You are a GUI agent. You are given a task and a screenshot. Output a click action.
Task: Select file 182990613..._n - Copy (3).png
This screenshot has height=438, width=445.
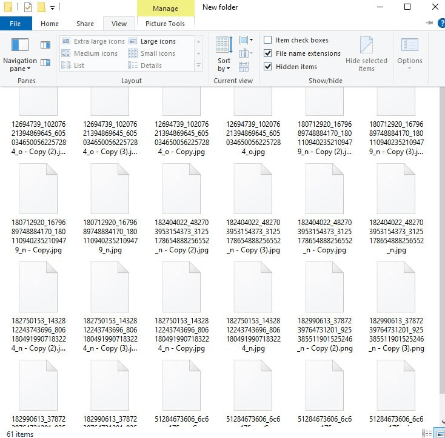[396, 307]
